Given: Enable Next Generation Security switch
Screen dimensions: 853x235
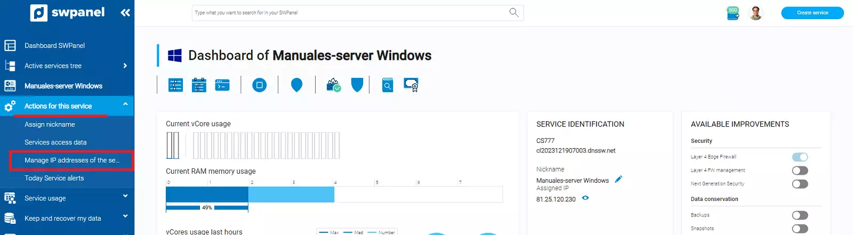Looking at the screenshot, I should click(x=800, y=184).
